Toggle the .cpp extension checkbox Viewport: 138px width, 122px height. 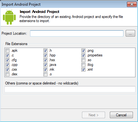[8, 65]
